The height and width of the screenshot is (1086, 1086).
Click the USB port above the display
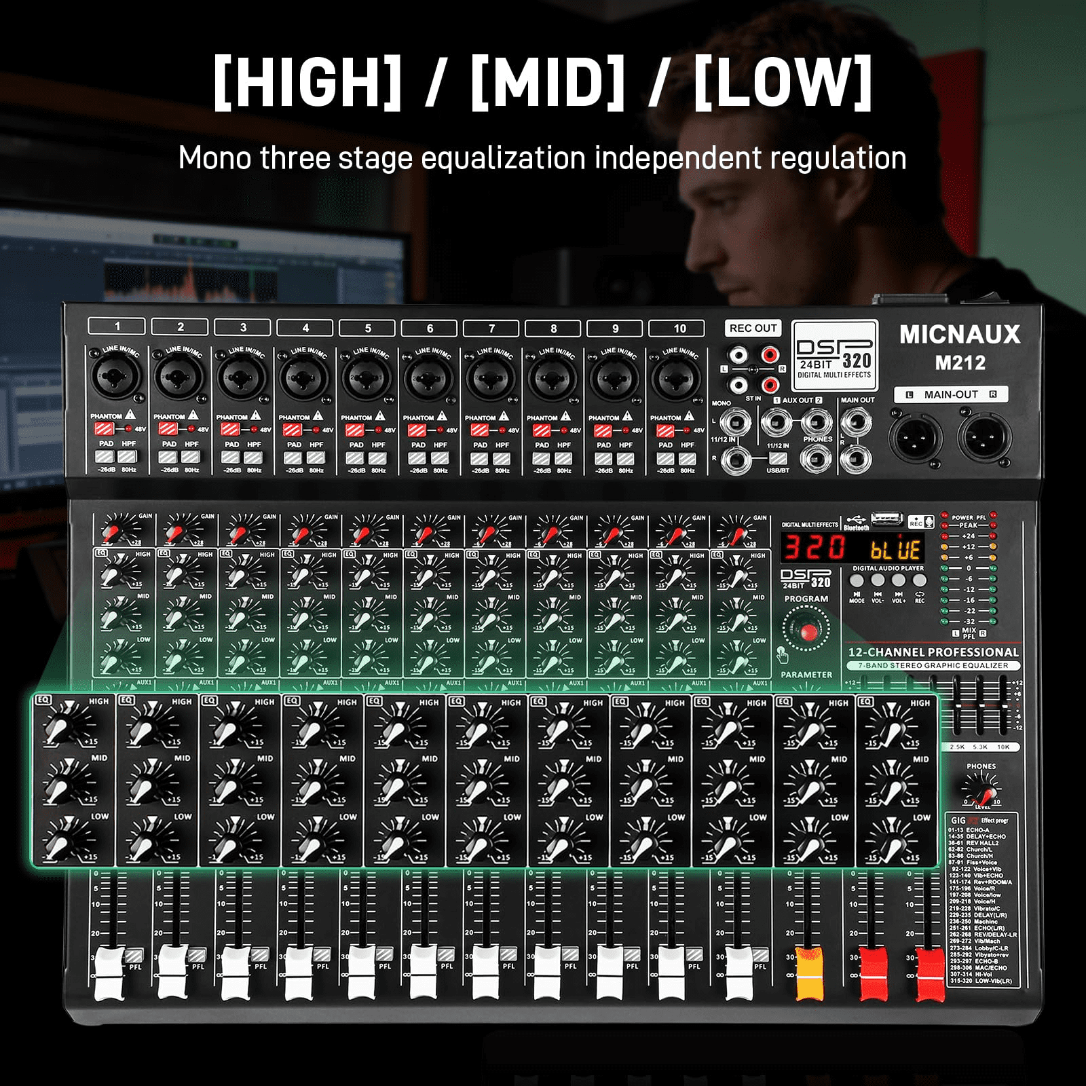[x=886, y=519]
